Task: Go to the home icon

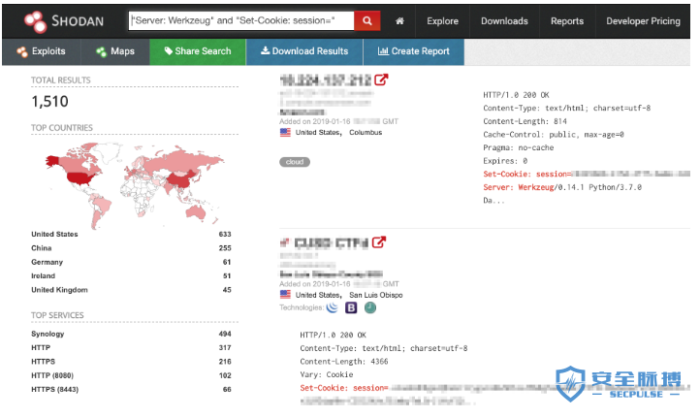Action: pyautogui.click(x=399, y=21)
